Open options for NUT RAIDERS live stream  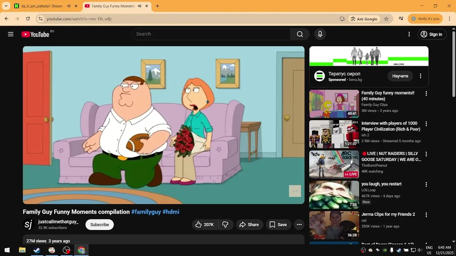coord(426,154)
